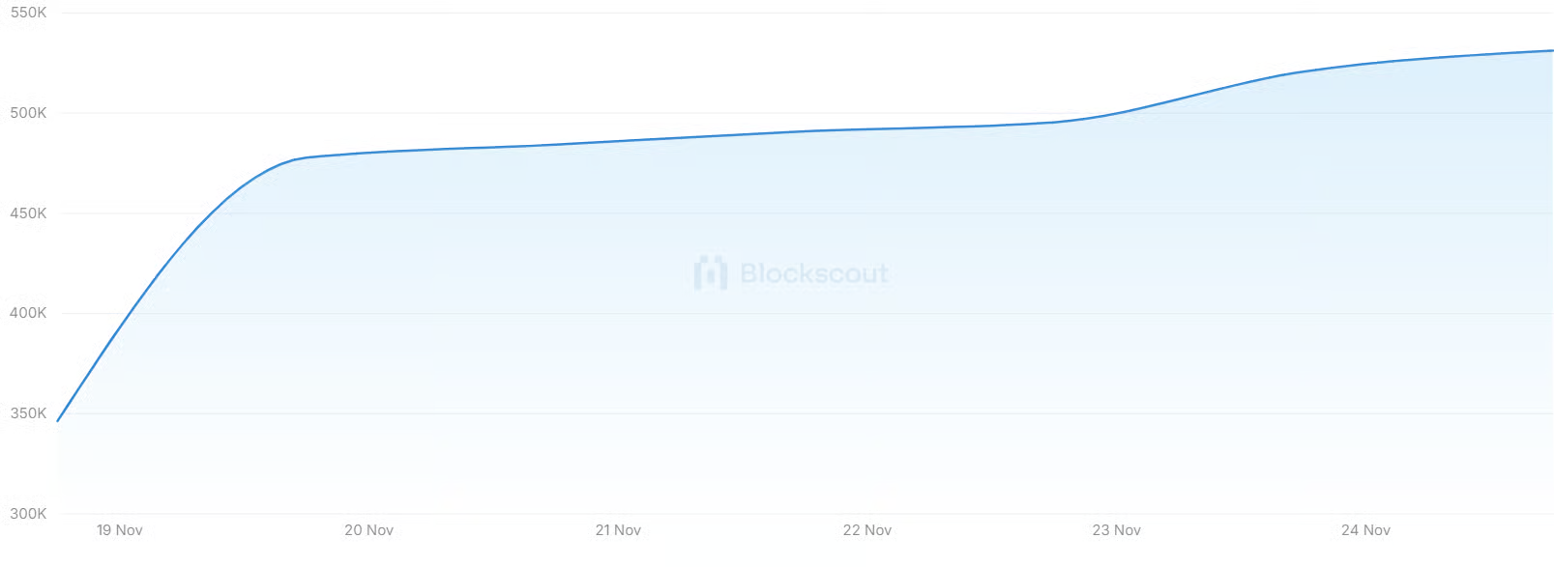Click the 550K y-axis label
This screenshot has width=1554, height=567.
[28, 13]
